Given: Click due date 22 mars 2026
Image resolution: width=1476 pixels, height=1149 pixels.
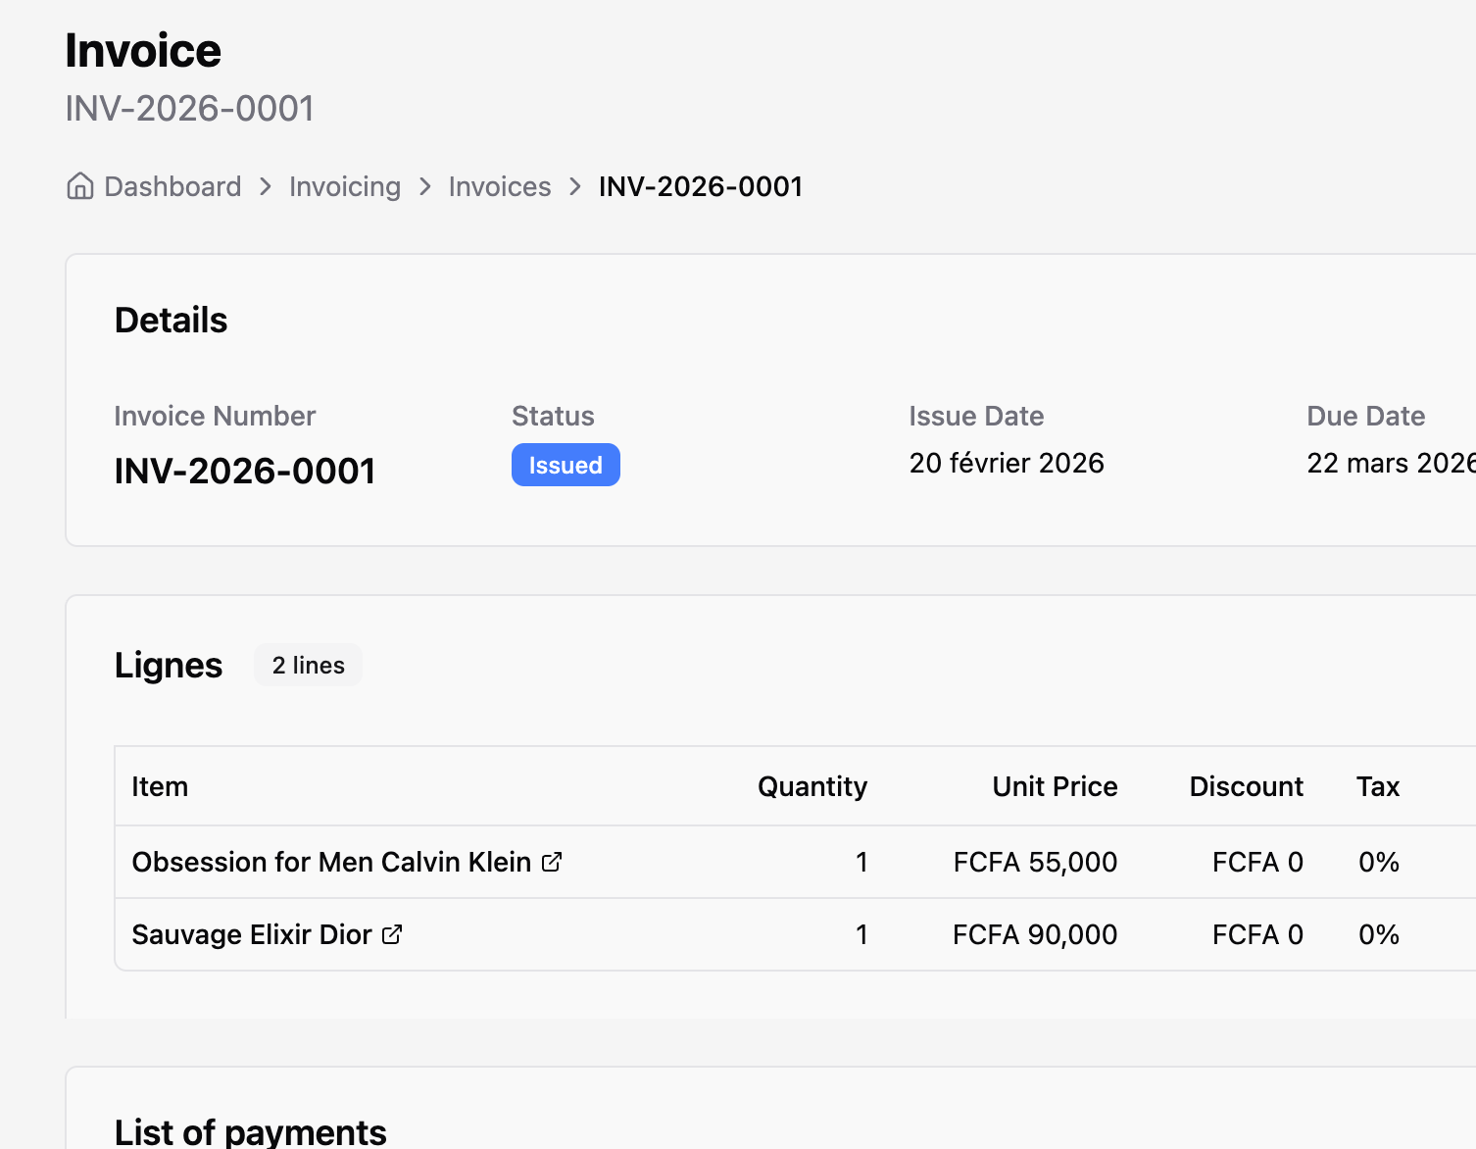Looking at the screenshot, I should tap(1392, 463).
